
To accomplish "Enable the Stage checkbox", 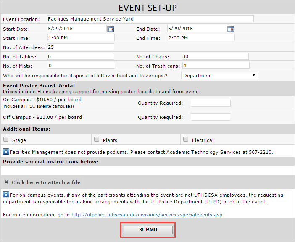I will coord(6,139).
